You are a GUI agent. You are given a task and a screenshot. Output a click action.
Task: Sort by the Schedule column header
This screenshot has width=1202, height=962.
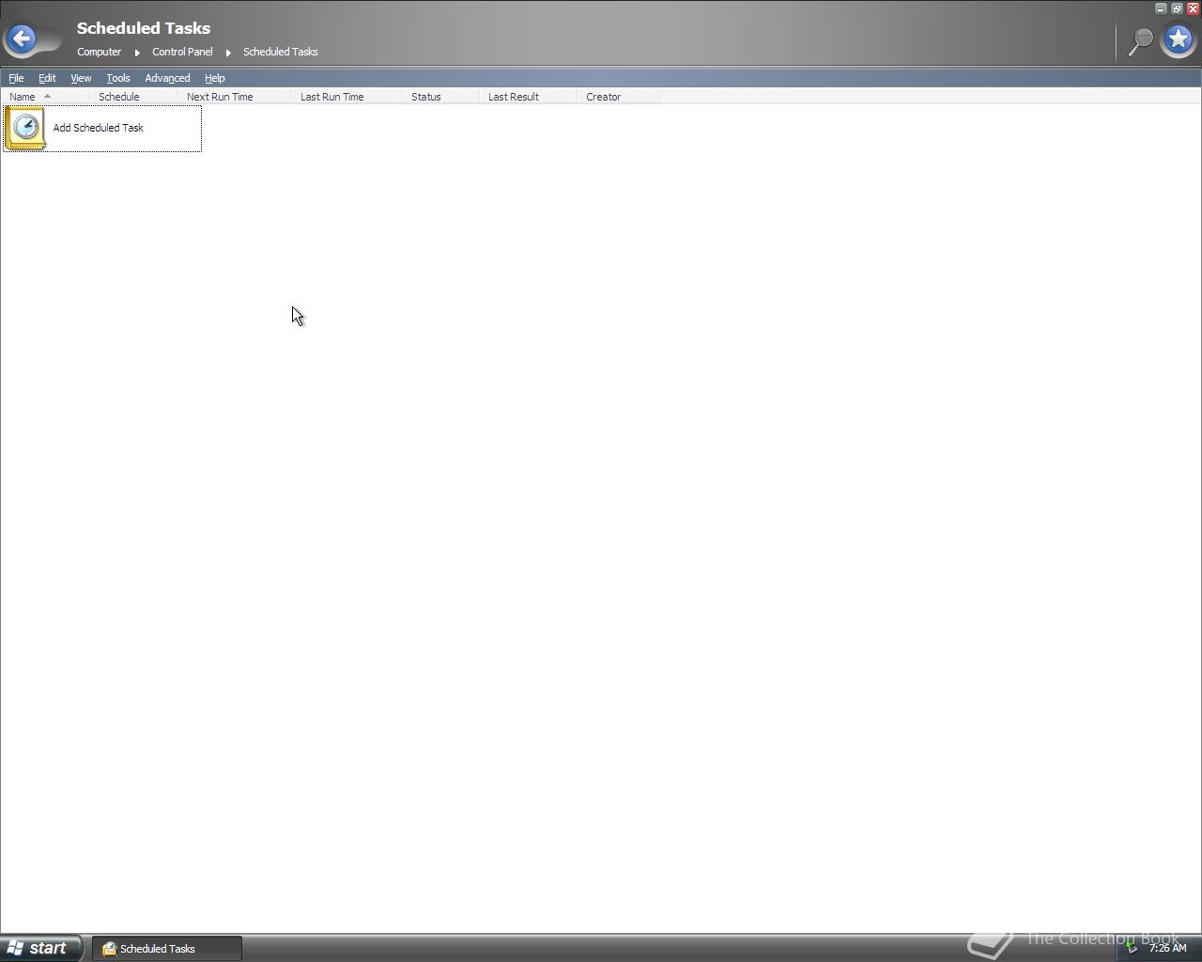pos(133,97)
